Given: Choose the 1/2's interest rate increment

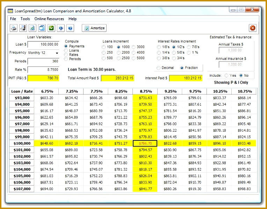Looking at the screenshot, I should (x=174, y=47).
